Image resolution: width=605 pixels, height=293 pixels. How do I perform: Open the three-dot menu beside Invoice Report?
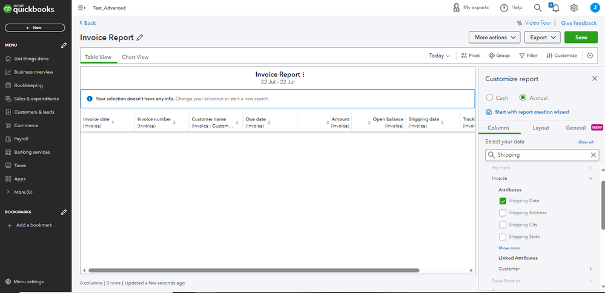(303, 74)
